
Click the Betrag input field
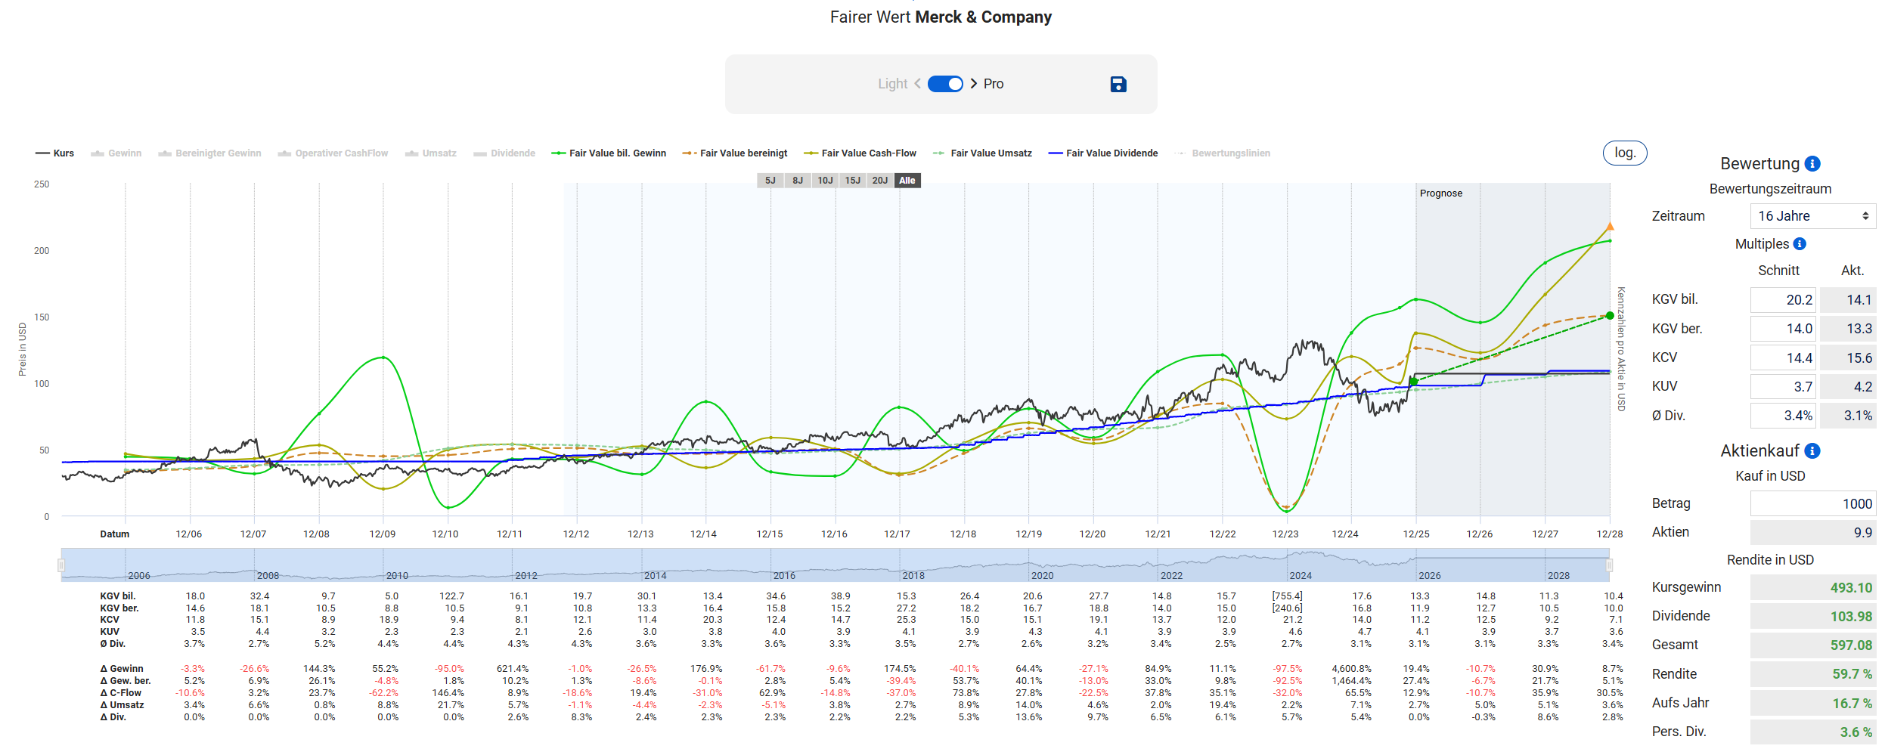(1812, 504)
